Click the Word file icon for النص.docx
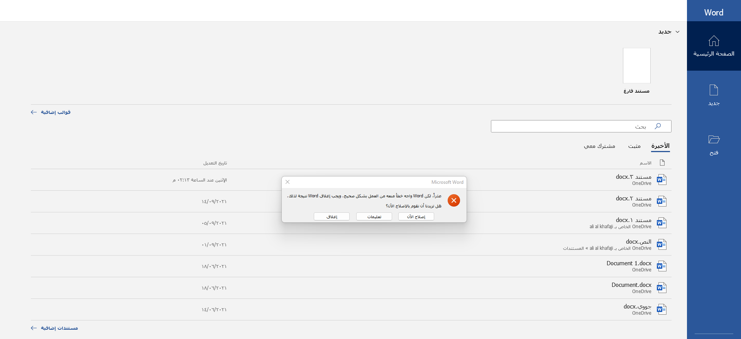The height and width of the screenshot is (339, 741). 661,244
